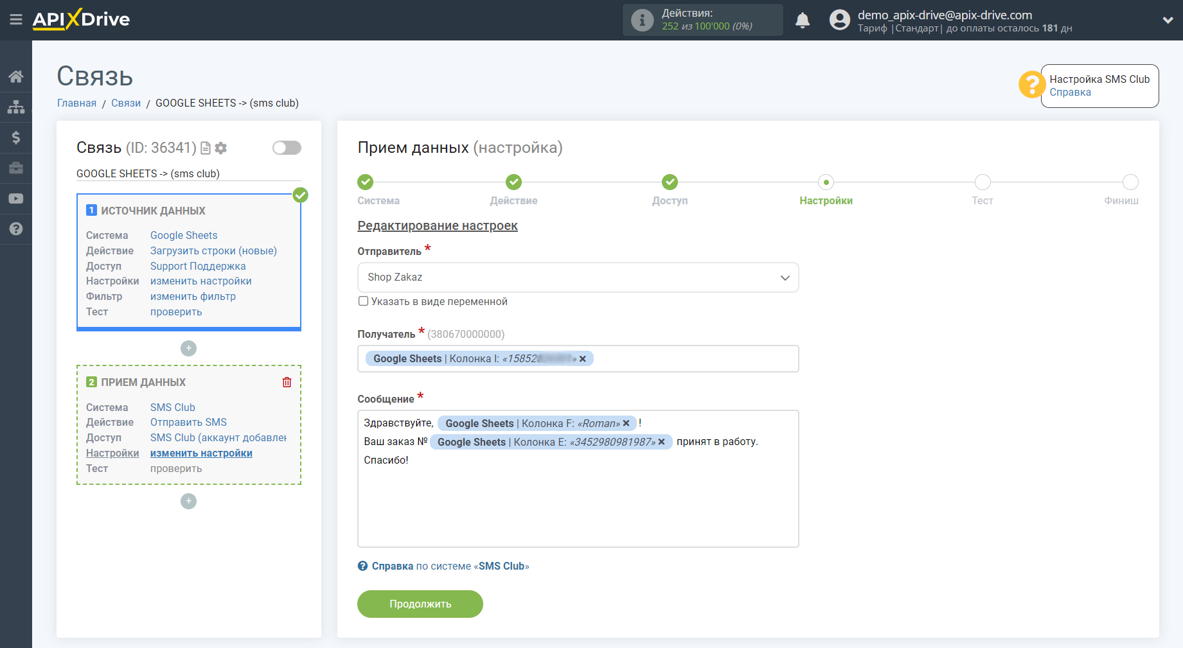Go to the Тест step in the wizard
This screenshot has width=1183, height=648.
982,182
